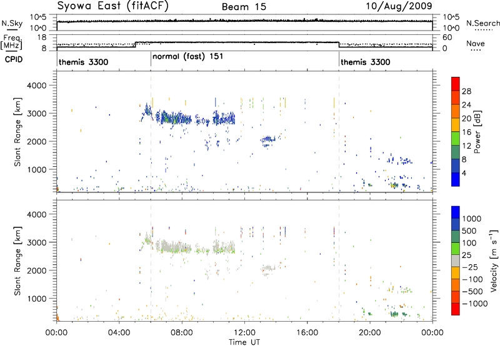The image size is (500, 346).
Task: Click the '16:00' time axis label
Action: pos(307,333)
